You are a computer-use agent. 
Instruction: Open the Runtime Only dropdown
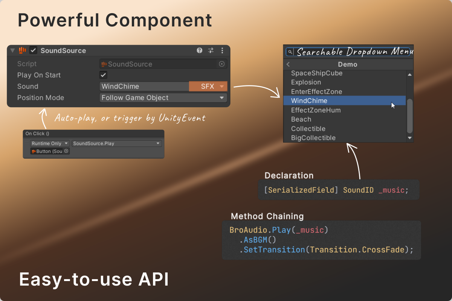50,143
